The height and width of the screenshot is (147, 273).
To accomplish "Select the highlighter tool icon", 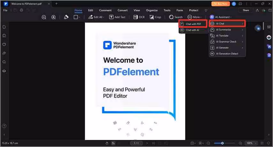I will coord(66,17).
